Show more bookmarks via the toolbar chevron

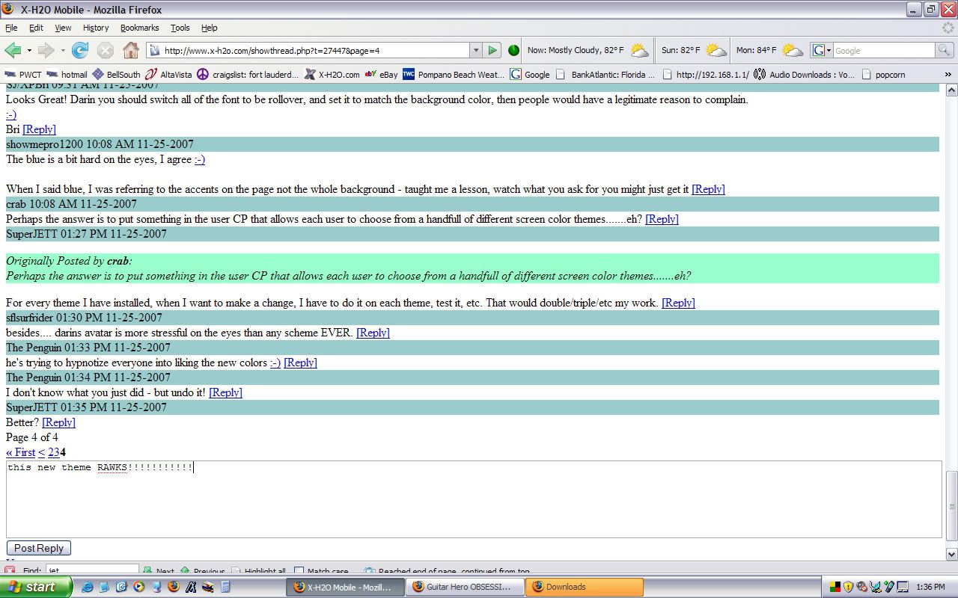[x=948, y=75]
